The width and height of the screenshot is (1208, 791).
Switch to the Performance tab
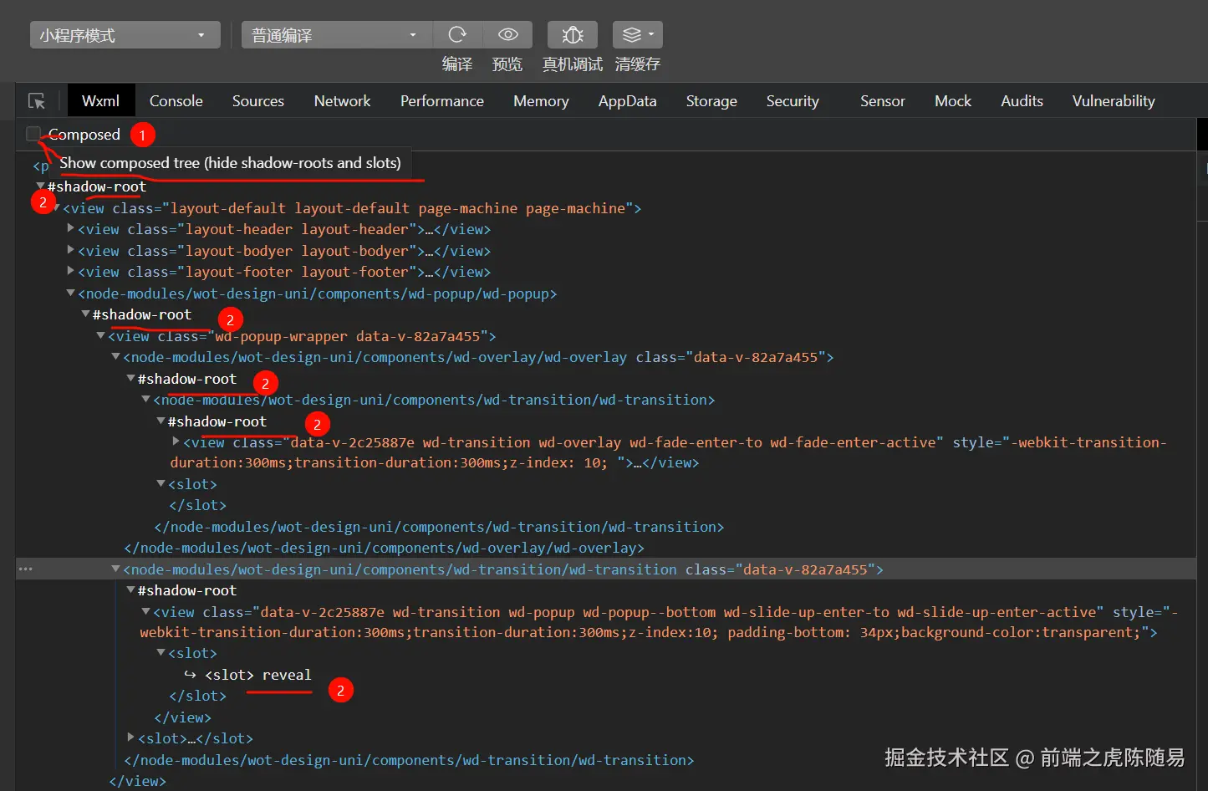click(x=442, y=101)
